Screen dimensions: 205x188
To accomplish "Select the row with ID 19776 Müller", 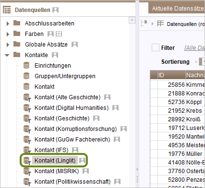I will (178, 153).
